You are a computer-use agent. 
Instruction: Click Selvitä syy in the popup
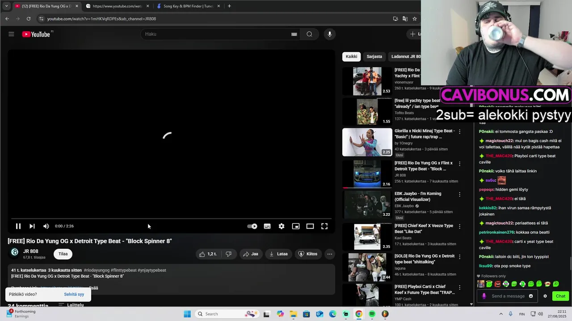[74, 294]
